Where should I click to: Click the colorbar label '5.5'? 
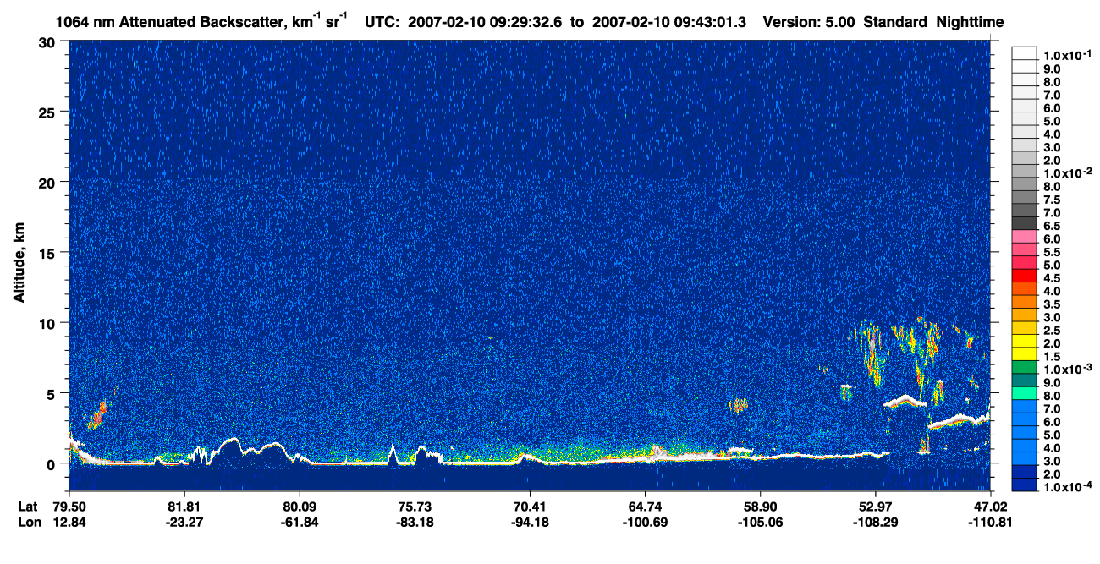click(1053, 252)
